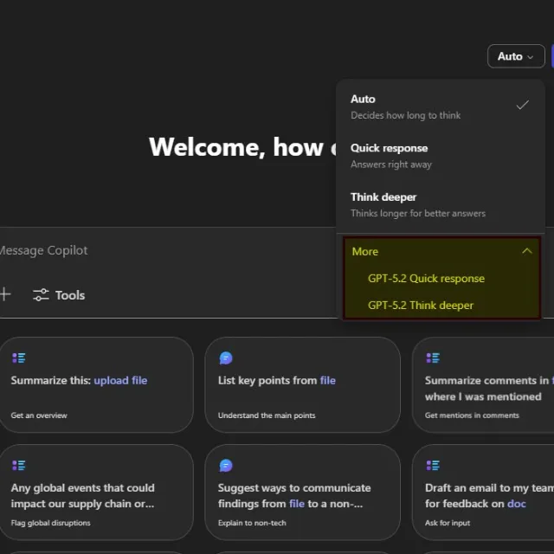This screenshot has width=554, height=554.
Task: Click list icon on Summarize this card
Action: (19, 358)
